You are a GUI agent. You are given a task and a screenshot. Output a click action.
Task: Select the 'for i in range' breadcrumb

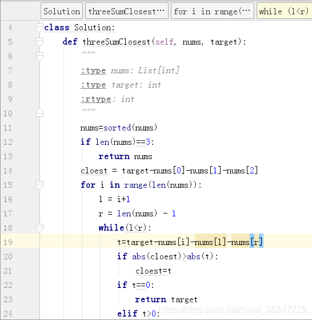212,11
